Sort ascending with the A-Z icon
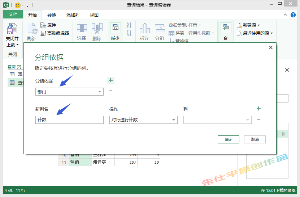300x197 pixels. click(x=129, y=25)
